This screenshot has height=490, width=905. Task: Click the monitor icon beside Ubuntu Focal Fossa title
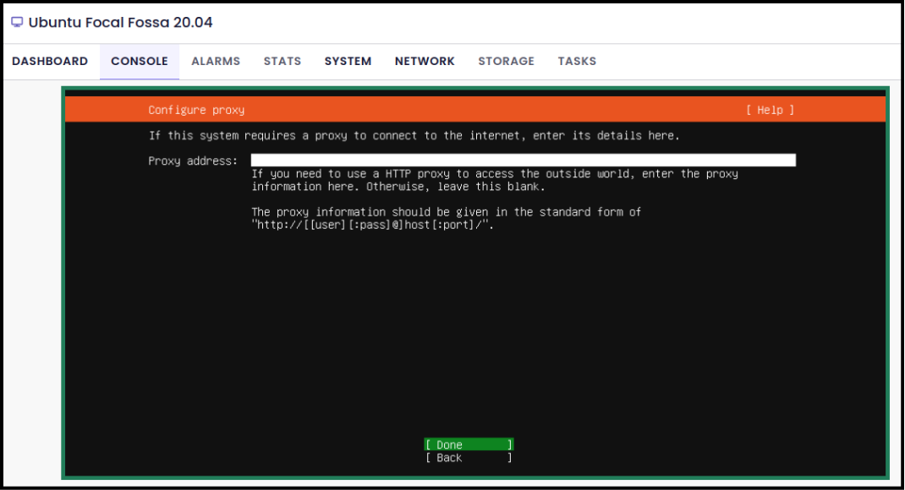pos(17,22)
